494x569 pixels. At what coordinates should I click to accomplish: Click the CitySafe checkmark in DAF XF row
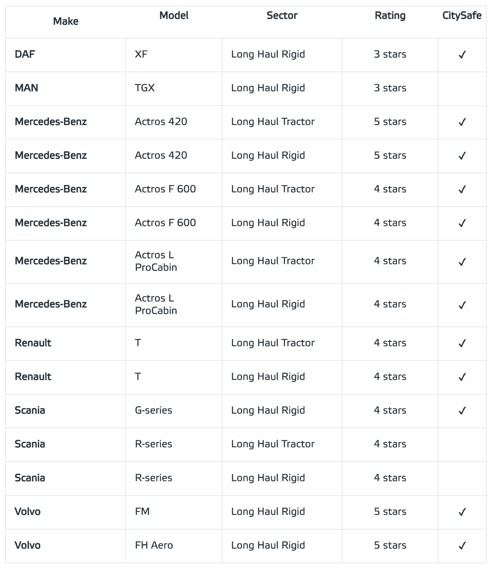(x=462, y=55)
